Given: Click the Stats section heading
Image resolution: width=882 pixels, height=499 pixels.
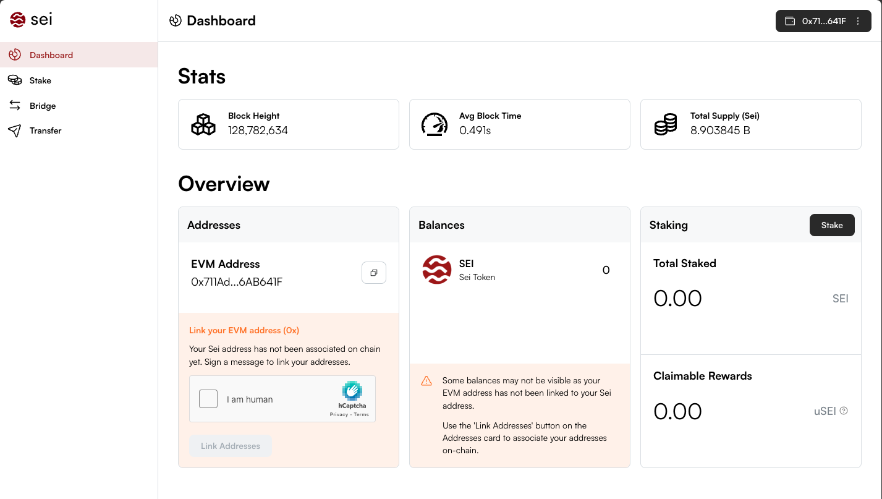Looking at the screenshot, I should [x=201, y=76].
